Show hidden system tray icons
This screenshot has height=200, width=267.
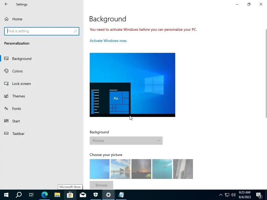(x=221, y=195)
